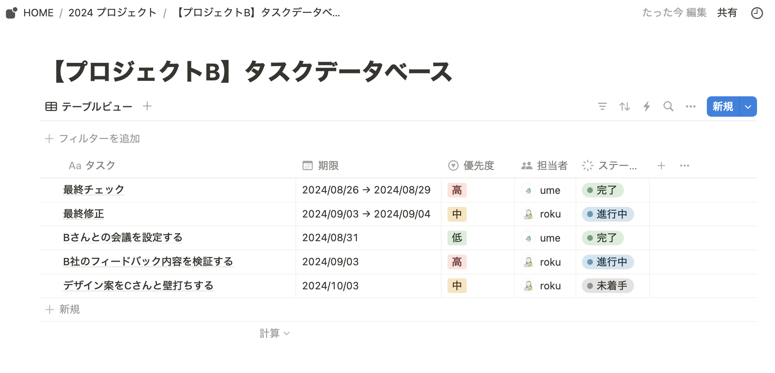Click the select icon in the 優先度 header
Screen dimensions: 775x373
[x=453, y=165]
